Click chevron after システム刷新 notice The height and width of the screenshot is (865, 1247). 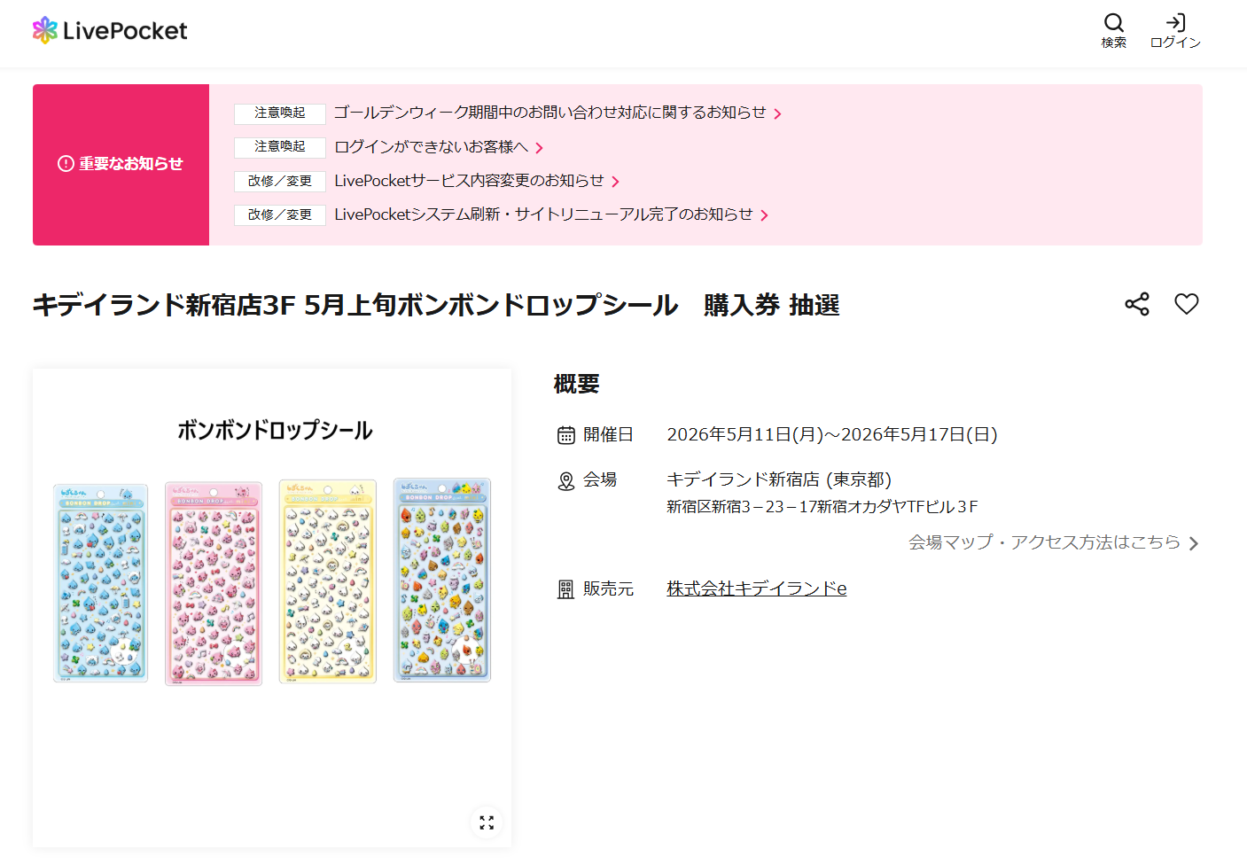[764, 215]
